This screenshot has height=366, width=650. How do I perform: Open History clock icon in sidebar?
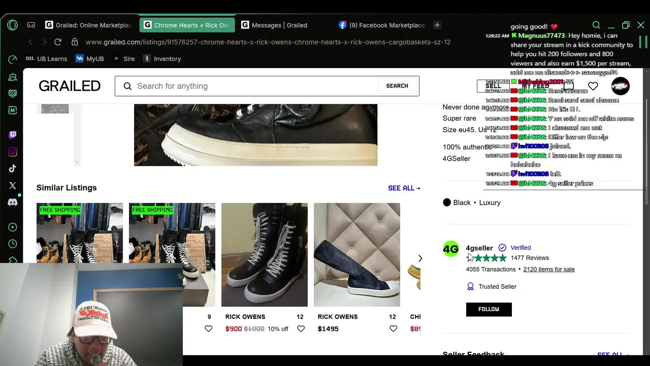[13, 244]
